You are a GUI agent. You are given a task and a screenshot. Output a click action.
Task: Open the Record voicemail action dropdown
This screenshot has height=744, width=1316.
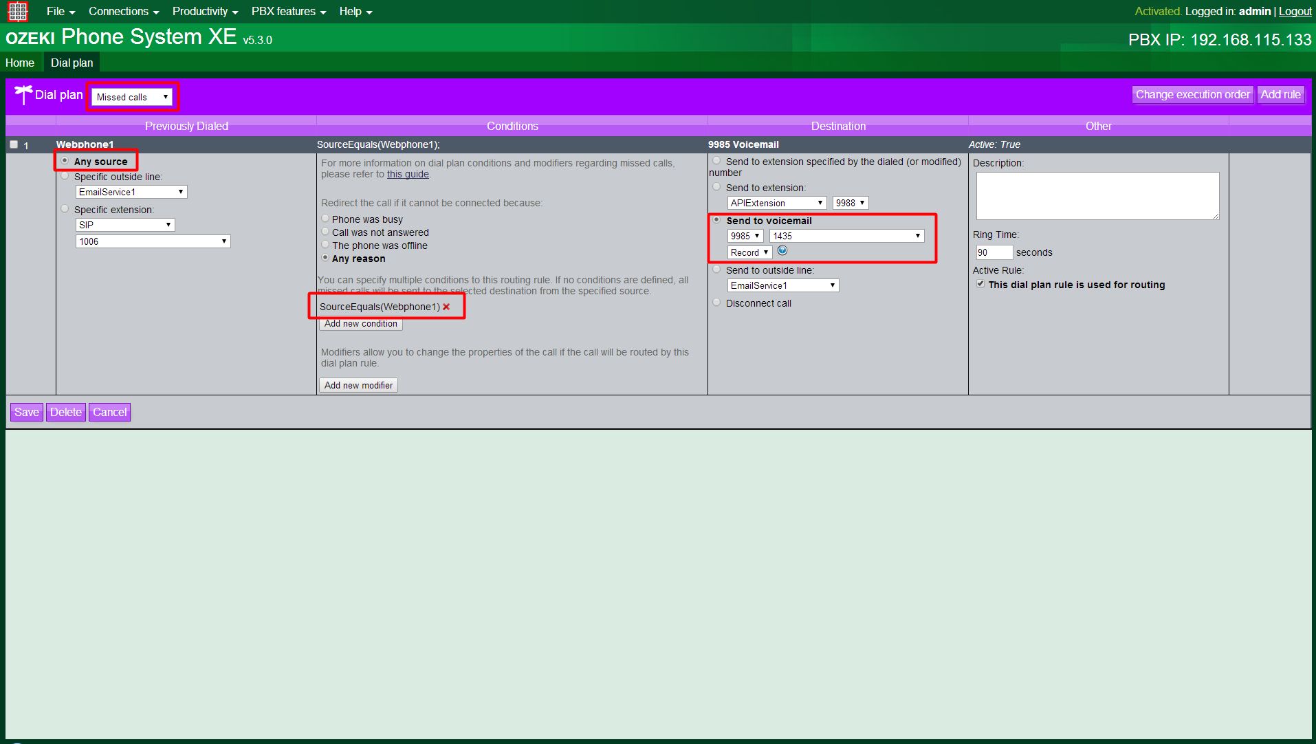click(x=749, y=252)
